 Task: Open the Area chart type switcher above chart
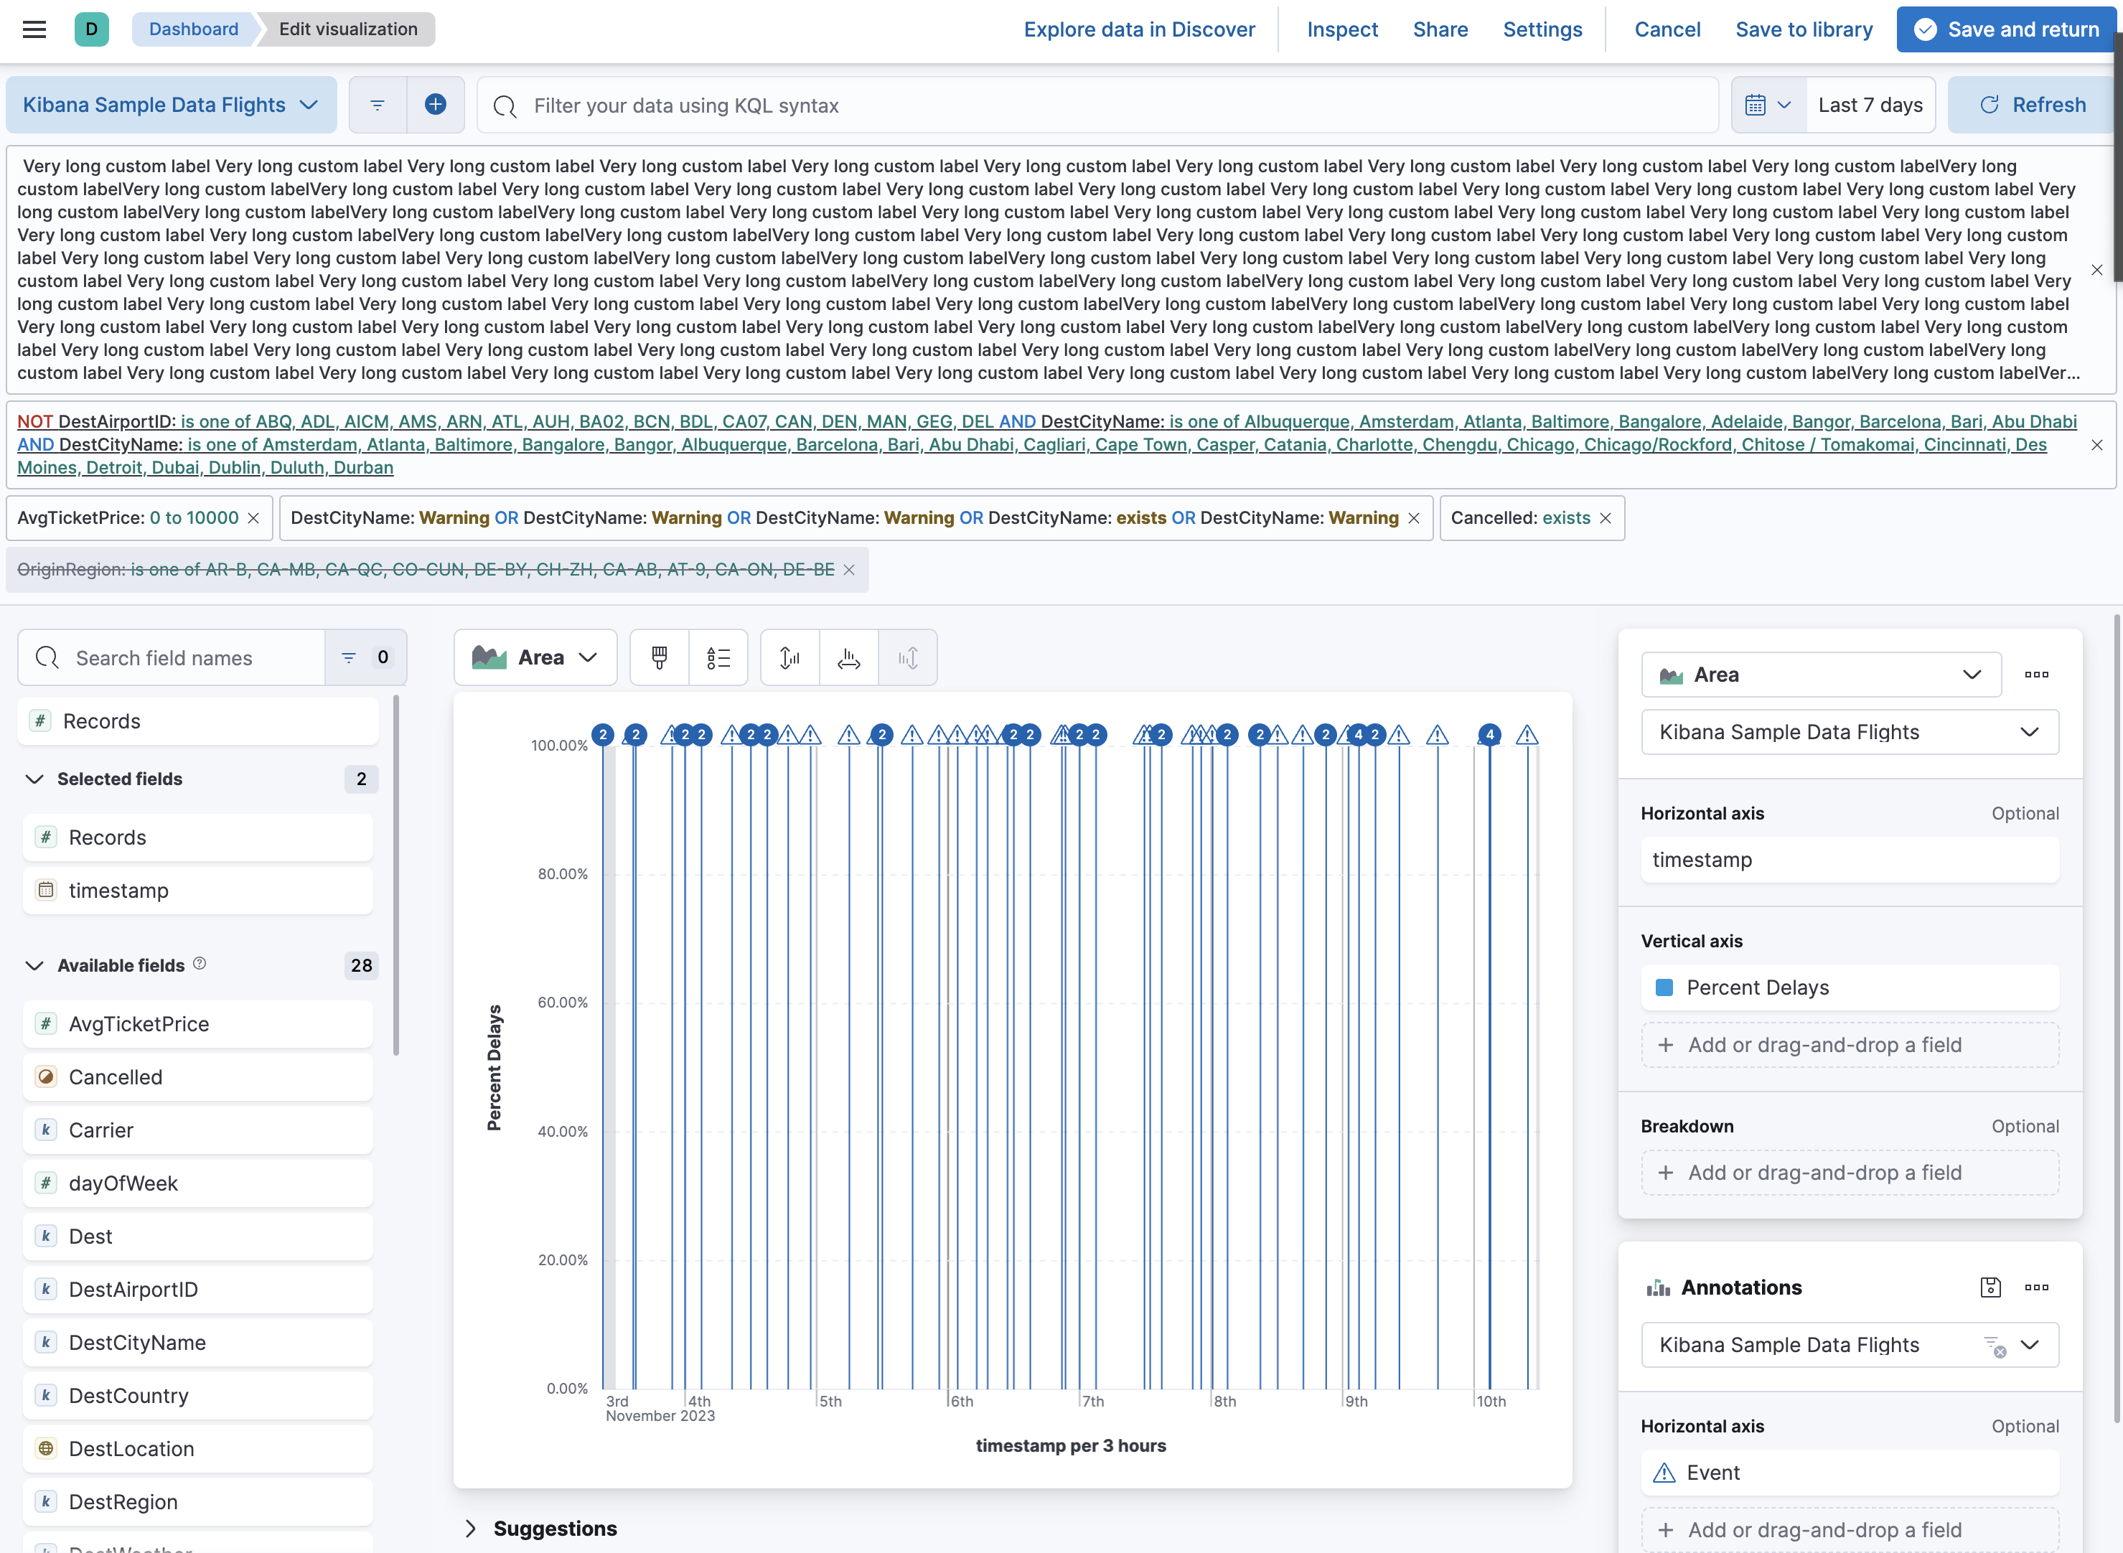click(x=535, y=657)
